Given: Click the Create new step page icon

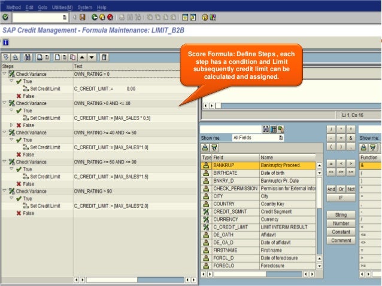Looking at the screenshot, I should [57, 57].
